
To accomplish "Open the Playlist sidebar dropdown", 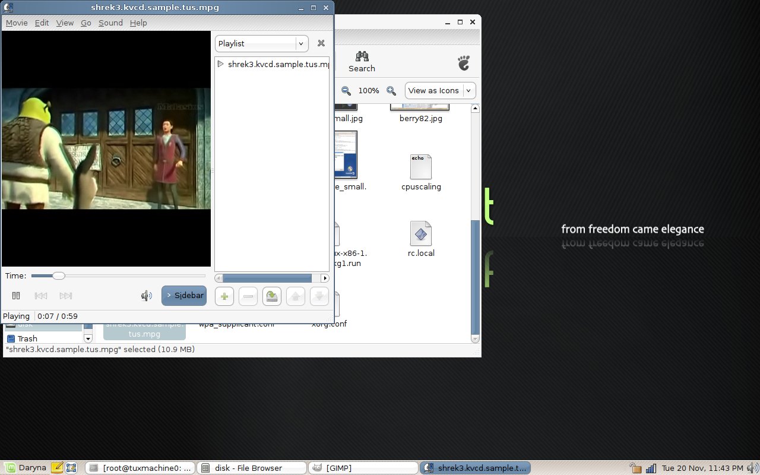I will 261,43.
